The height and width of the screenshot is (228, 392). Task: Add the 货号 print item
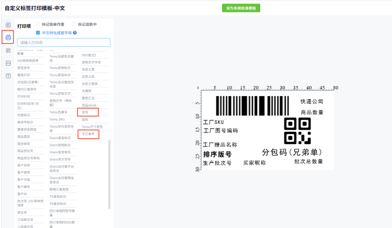pyautogui.click(x=85, y=113)
